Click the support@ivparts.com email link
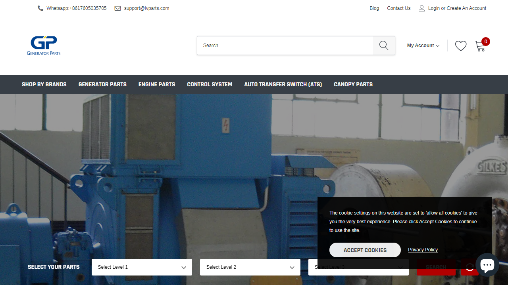This screenshot has width=508, height=285. (146, 8)
